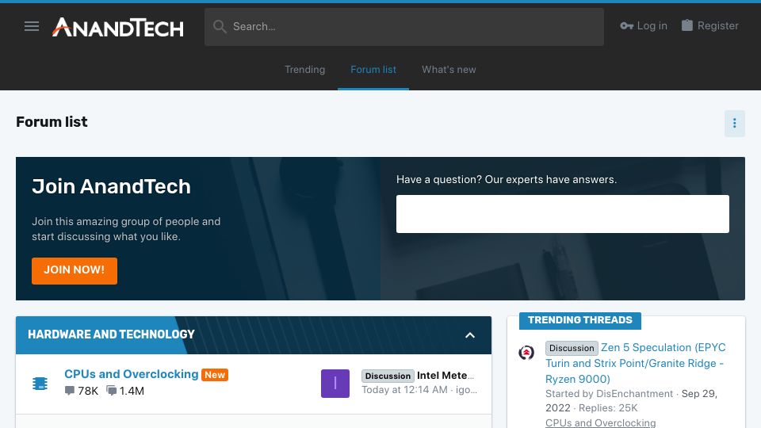Click igo... username in latest post
This screenshot has width=761, height=428.
466,390
